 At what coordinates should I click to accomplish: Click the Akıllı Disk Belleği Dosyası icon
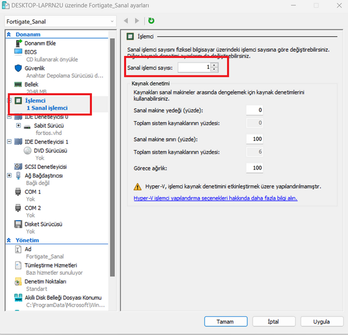[x=18, y=298]
